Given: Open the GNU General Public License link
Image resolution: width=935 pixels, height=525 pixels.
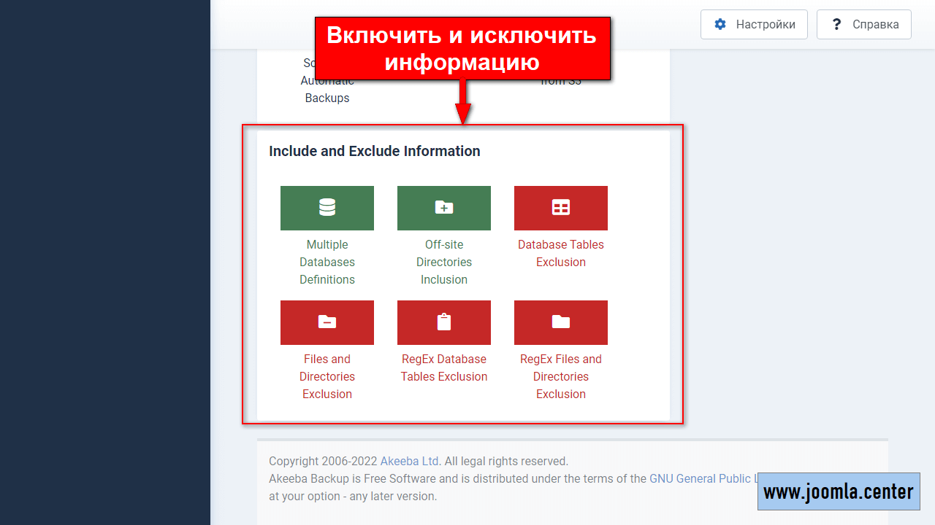Looking at the screenshot, I should pos(701,478).
